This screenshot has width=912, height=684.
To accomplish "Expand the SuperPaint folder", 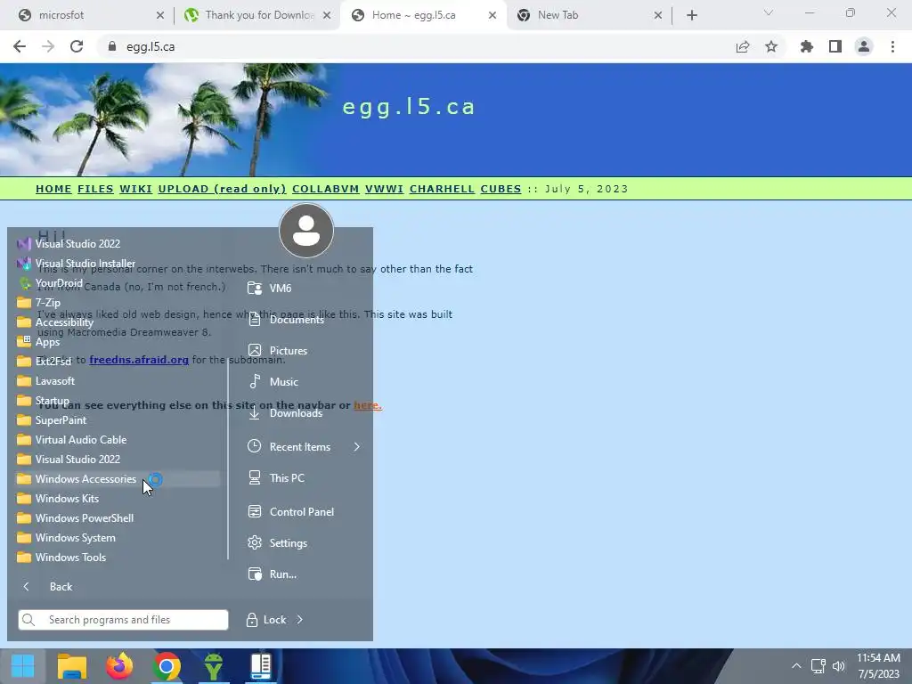I will [118, 420].
